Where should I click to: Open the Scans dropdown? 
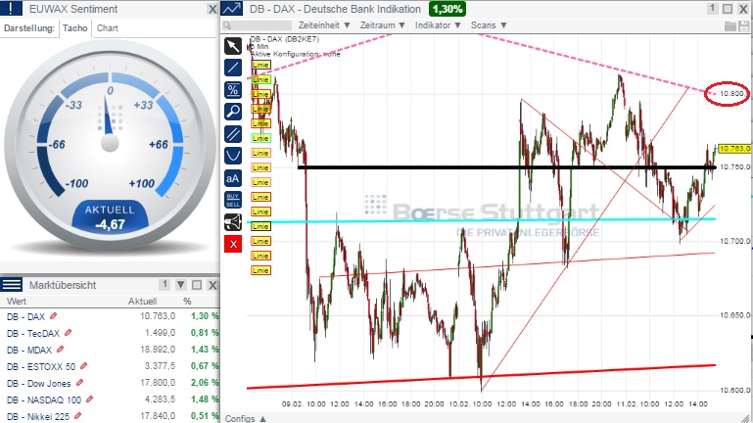point(489,25)
